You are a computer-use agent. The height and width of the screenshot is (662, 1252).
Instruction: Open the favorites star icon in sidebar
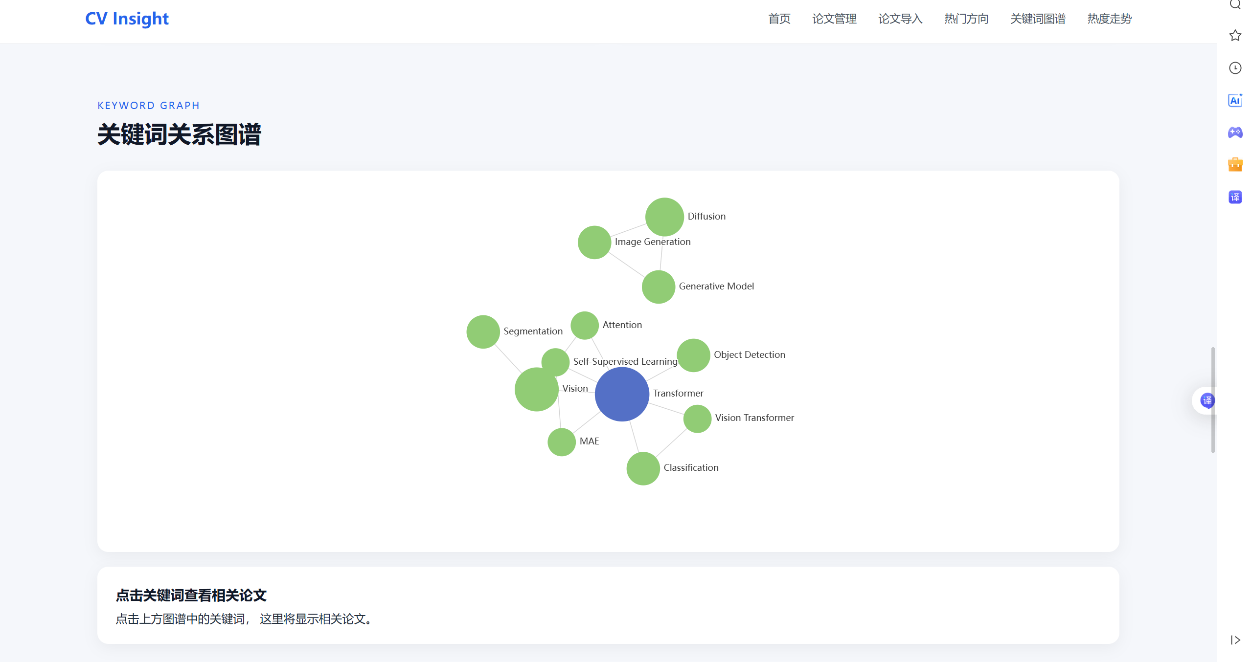(x=1235, y=35)
